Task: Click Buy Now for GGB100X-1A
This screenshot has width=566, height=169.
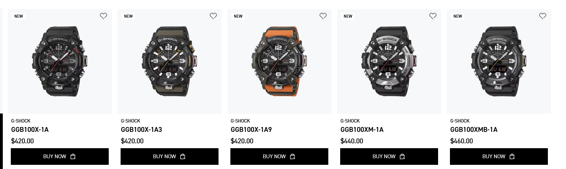Action: pos(60,157)
